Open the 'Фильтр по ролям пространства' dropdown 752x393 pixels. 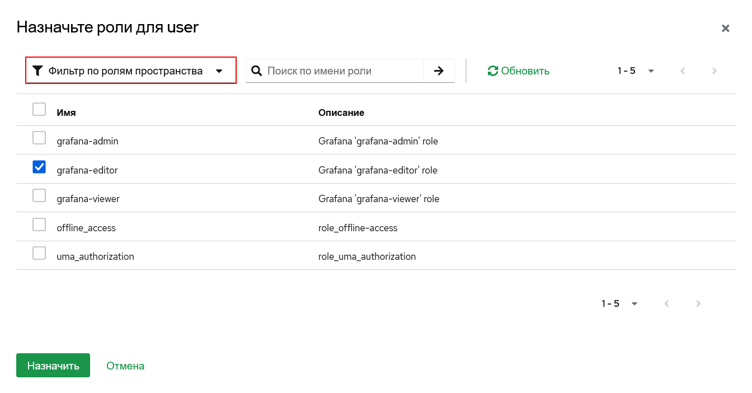click(x=131, y=71)
